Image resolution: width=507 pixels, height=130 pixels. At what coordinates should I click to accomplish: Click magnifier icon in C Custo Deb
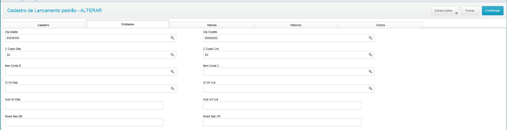172,55
